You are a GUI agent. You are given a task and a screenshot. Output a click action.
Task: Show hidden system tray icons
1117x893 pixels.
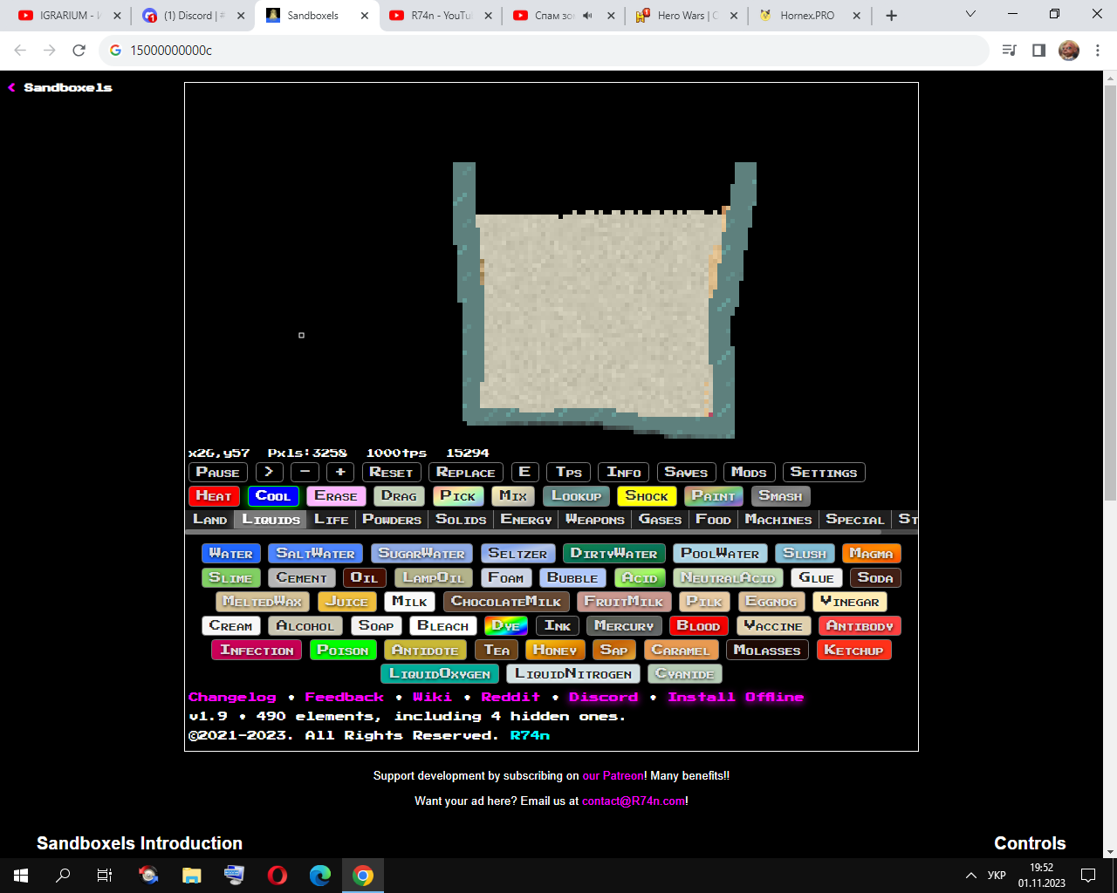(970, 876)
